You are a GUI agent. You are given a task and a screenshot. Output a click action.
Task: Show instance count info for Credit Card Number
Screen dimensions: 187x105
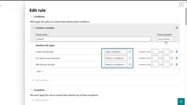[172, 52]
